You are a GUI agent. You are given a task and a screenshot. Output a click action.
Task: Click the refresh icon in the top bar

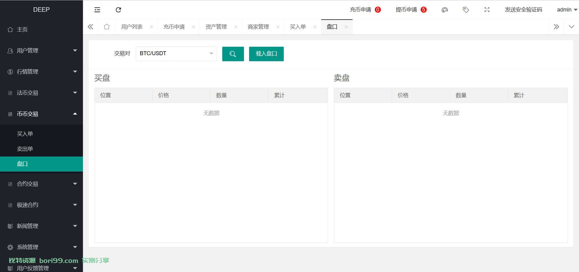118,10
